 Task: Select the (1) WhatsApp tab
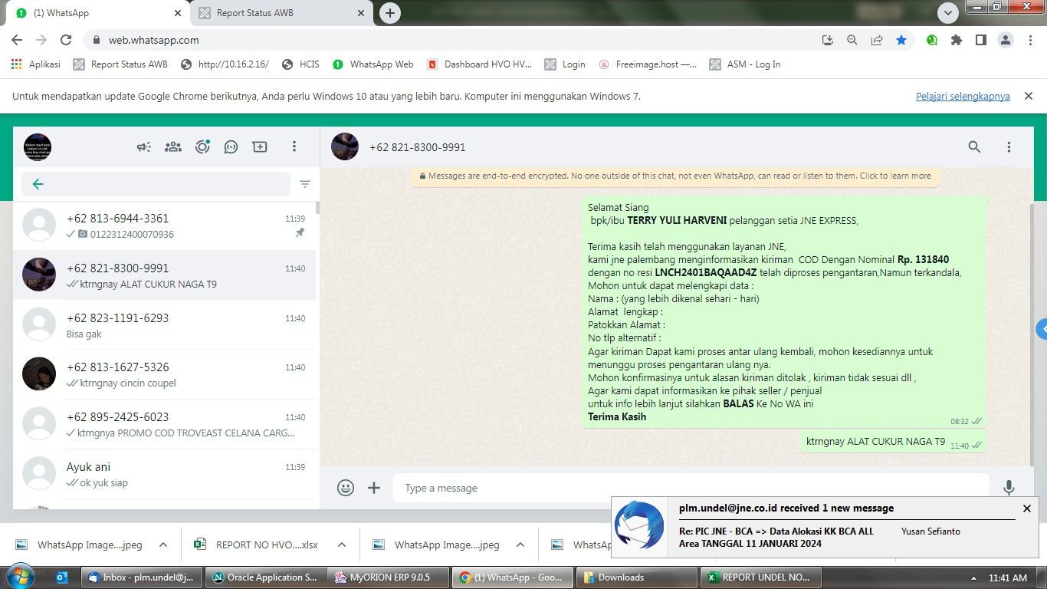(97, 13)
